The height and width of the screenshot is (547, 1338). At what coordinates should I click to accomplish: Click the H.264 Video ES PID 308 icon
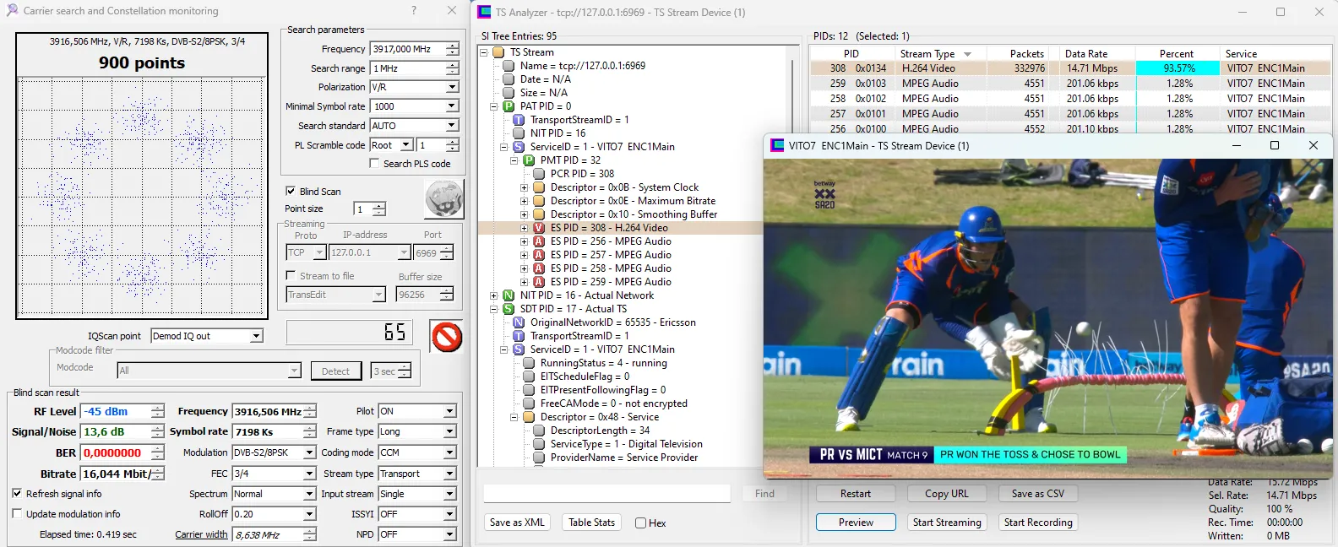(x=539, y=228)
